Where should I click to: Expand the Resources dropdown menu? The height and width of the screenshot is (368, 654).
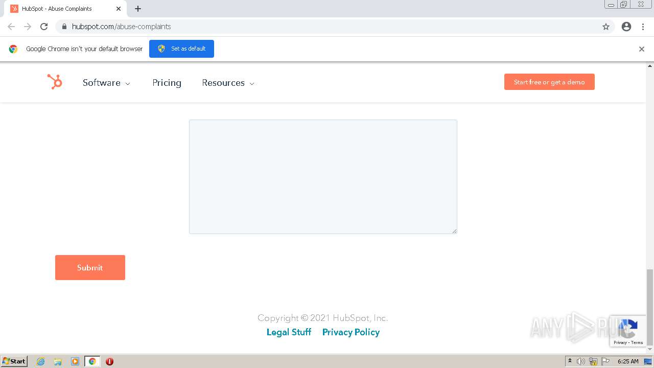pyautogui.click(x=228, y=83)
